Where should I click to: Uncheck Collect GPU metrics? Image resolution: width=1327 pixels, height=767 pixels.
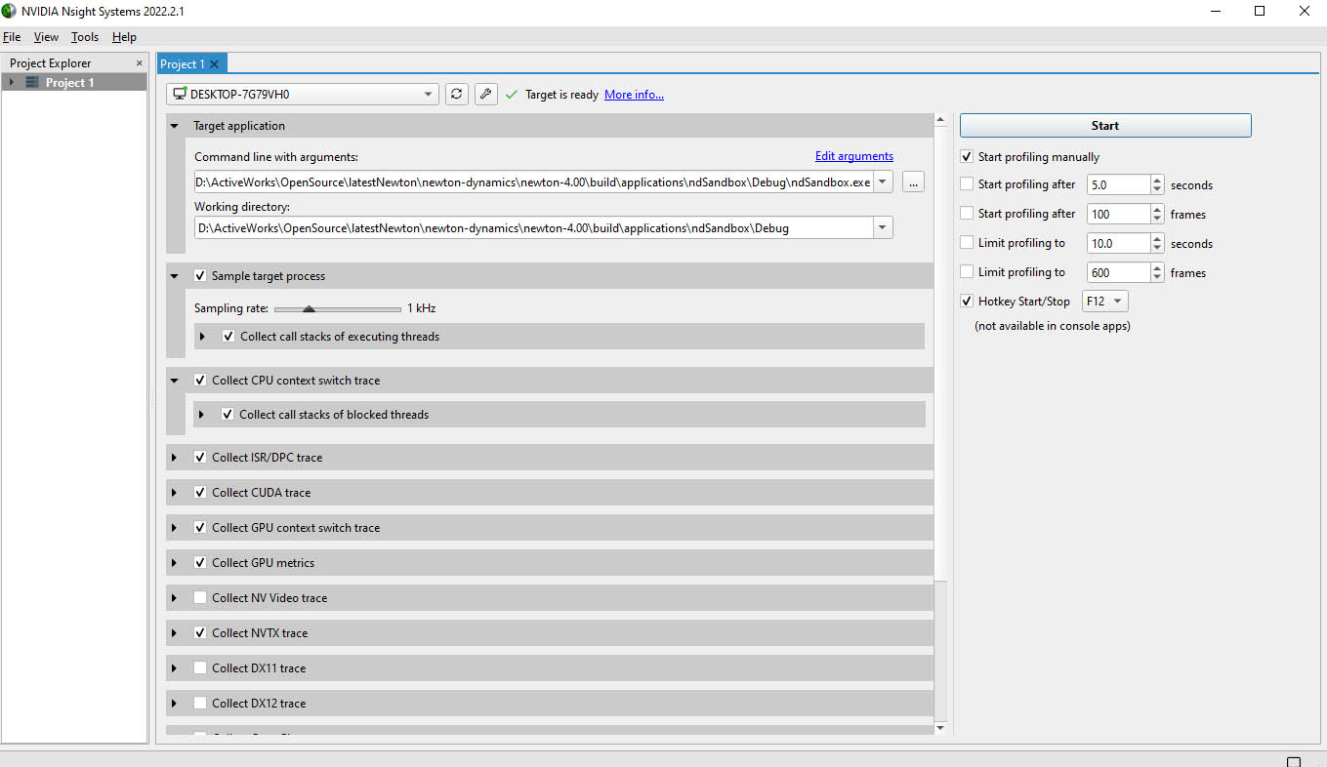pyautogui.click(x=200, y=563)
